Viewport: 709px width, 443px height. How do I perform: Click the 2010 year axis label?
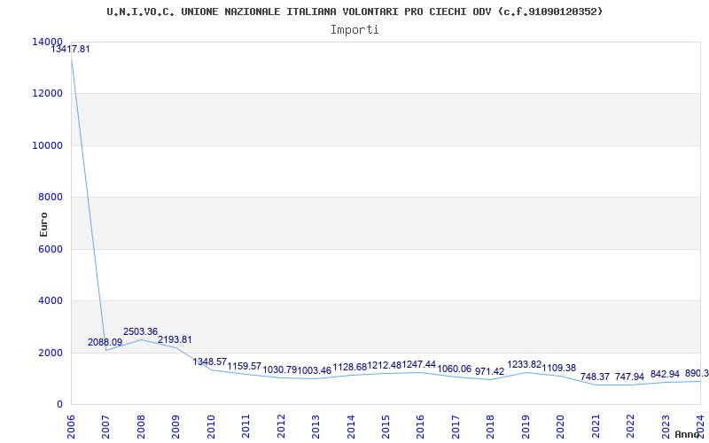211,427
